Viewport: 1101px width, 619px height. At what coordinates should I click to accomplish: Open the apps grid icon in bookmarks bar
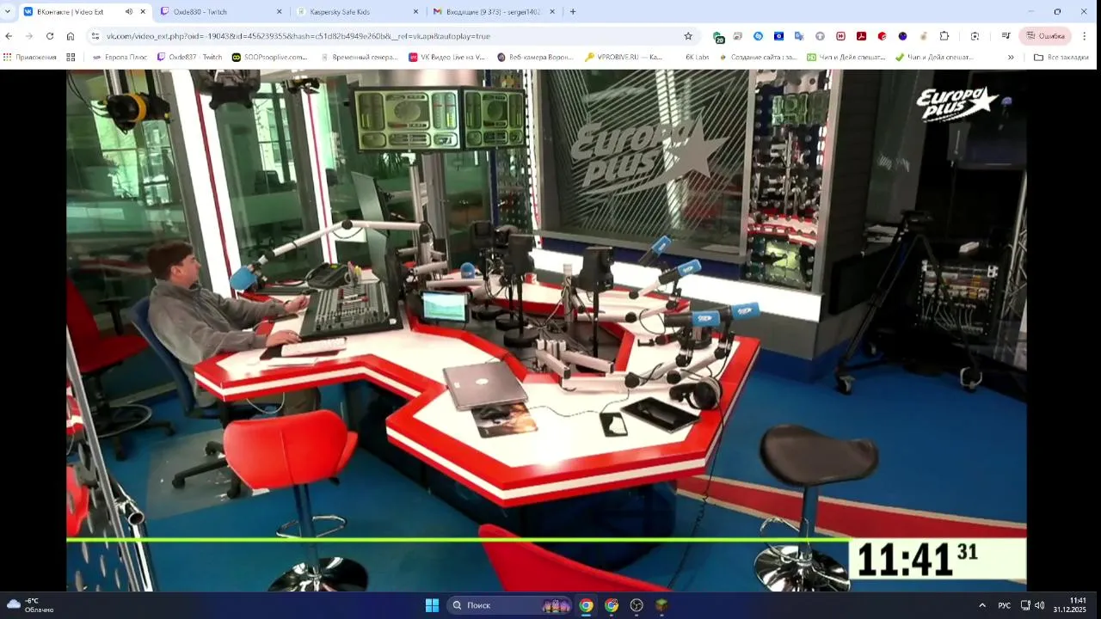(x=71, y=57)
